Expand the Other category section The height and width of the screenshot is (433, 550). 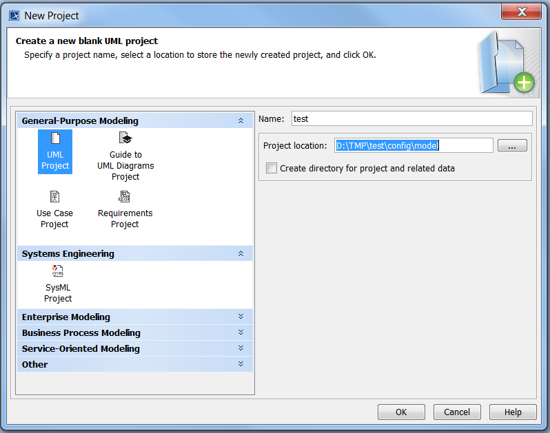click(241, 365)
